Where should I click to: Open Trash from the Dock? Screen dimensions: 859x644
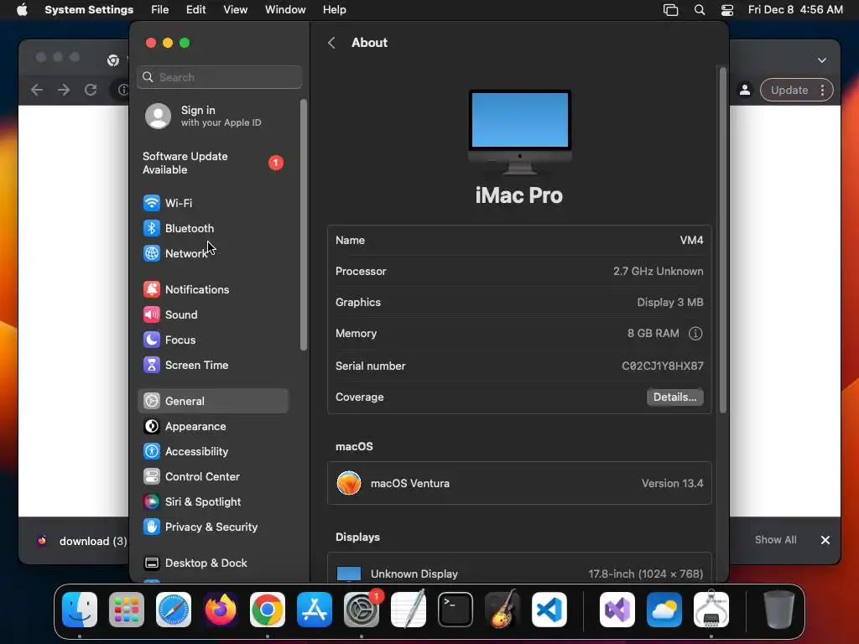[779, 610]
